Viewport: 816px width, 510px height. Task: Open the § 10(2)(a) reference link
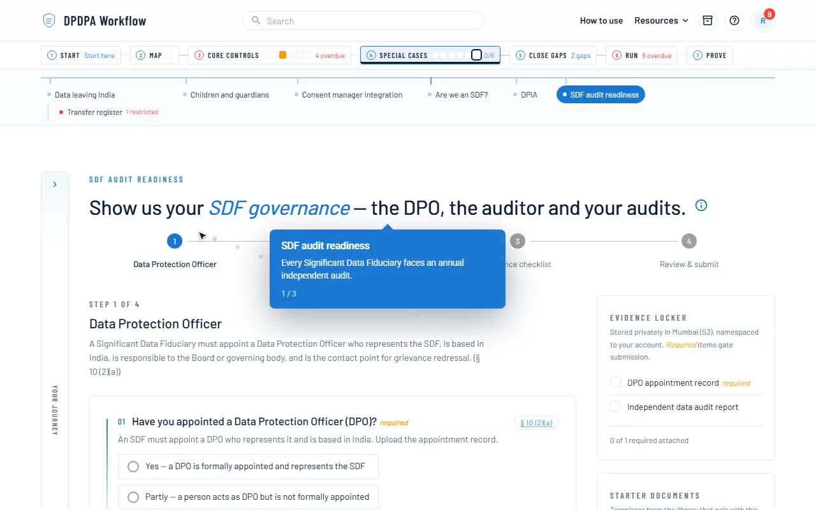pyautogui.click(x=536, y=423)
